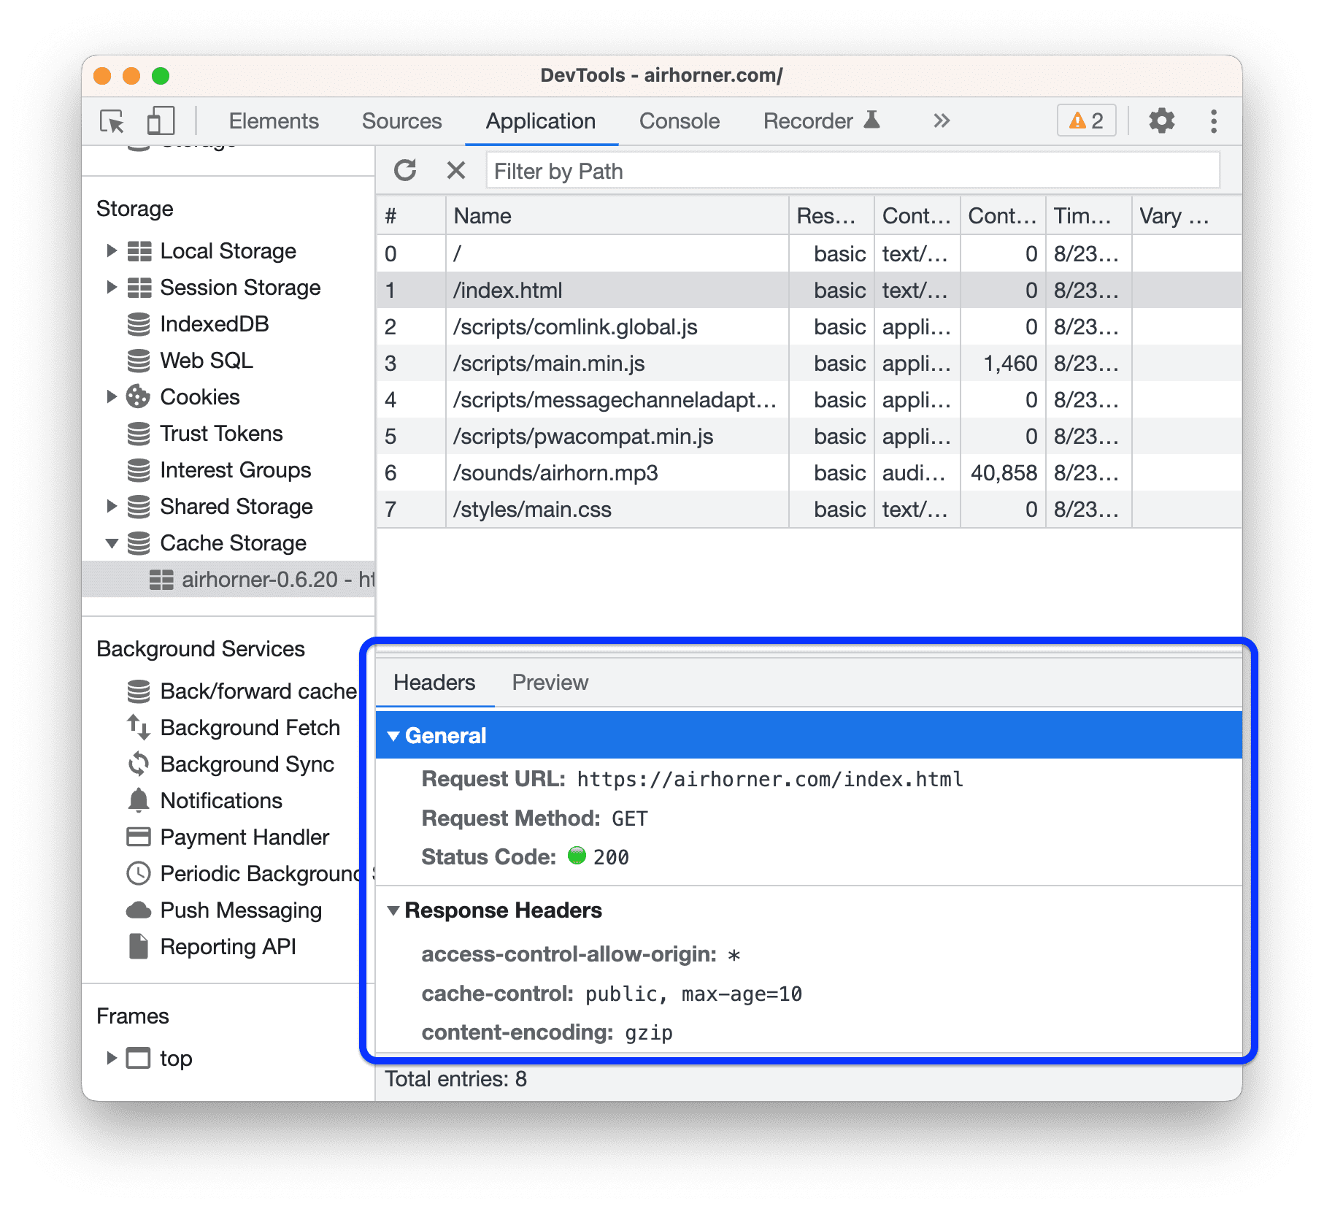Click the inspect element cursor icon

coord(111,121)
